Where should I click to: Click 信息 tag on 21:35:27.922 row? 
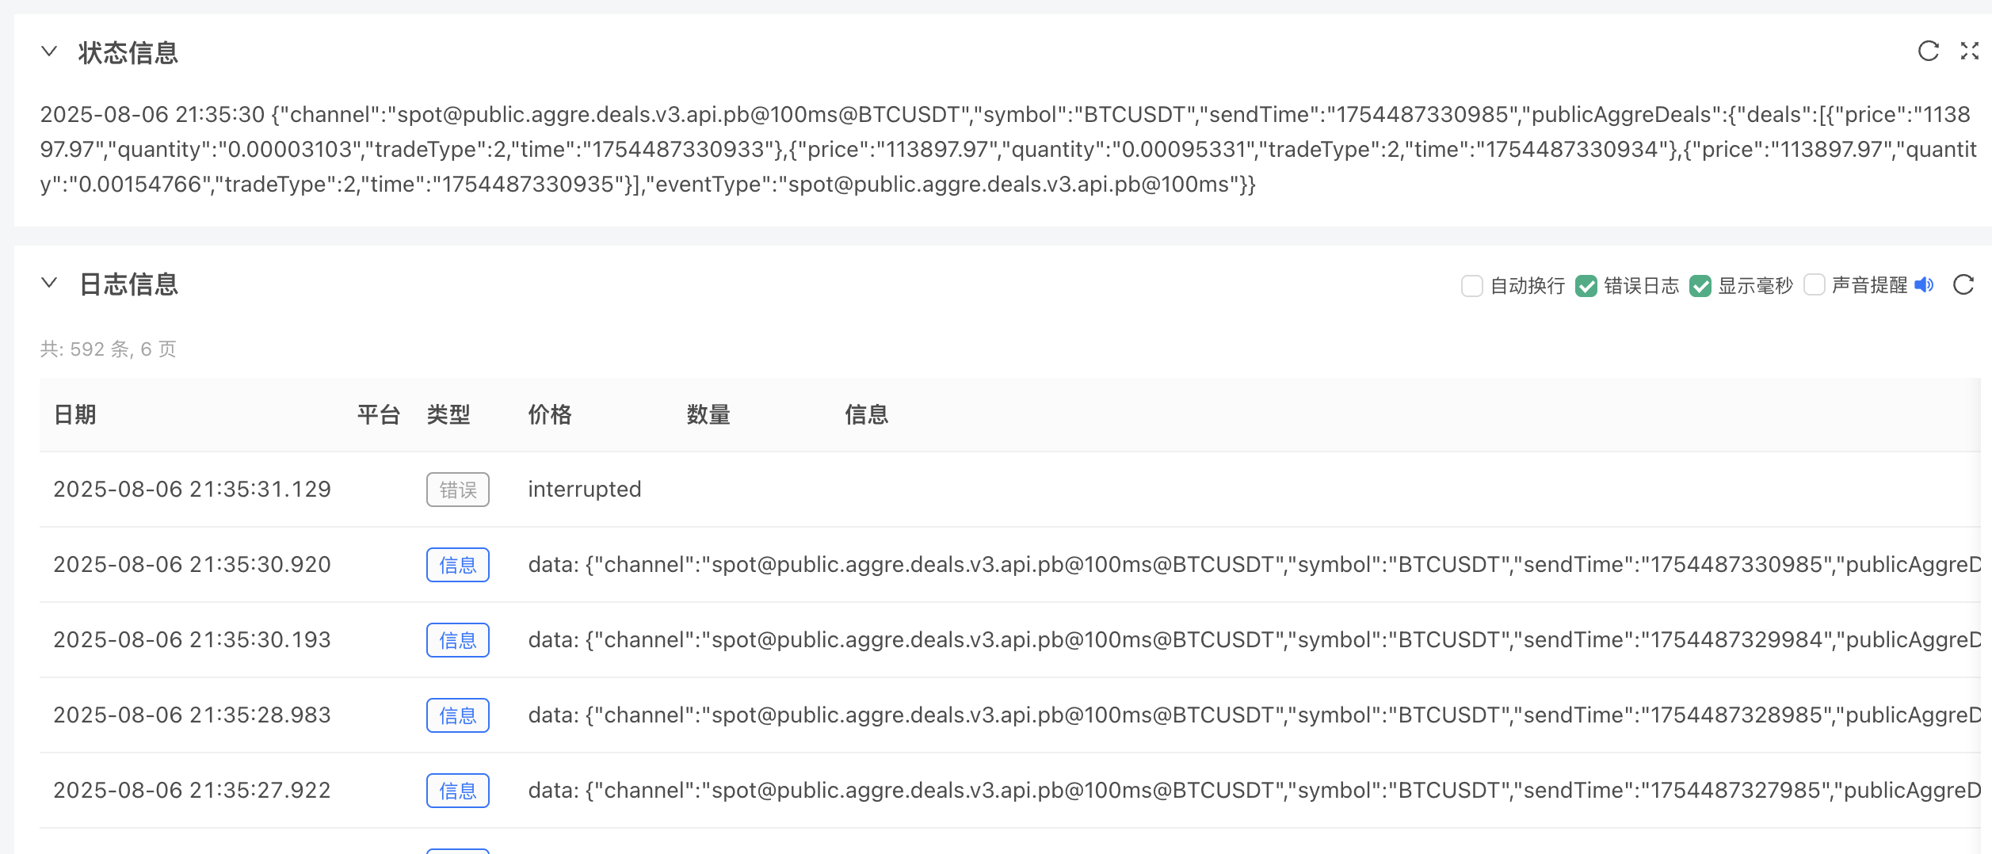457,791
